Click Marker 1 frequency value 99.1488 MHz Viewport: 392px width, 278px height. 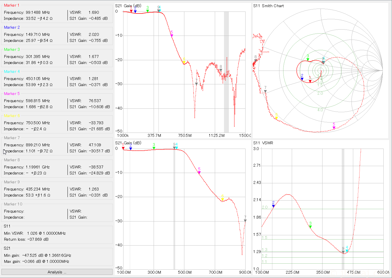tap(38, 12)
